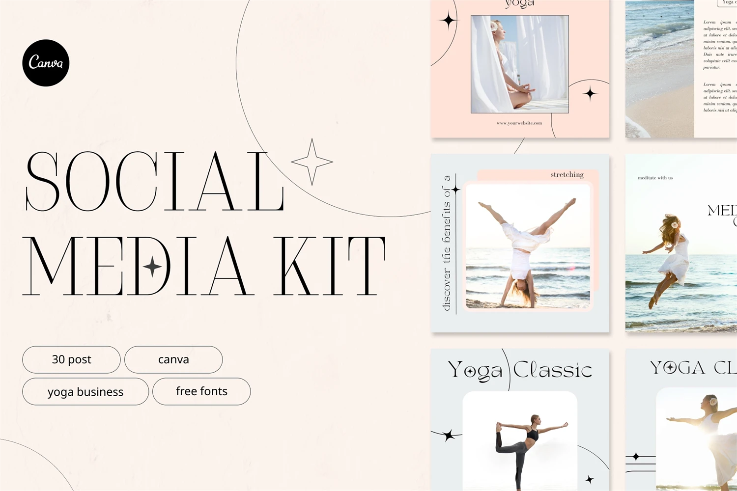
Task: Select the "canva" pill tag
Action: pos(173,359)
